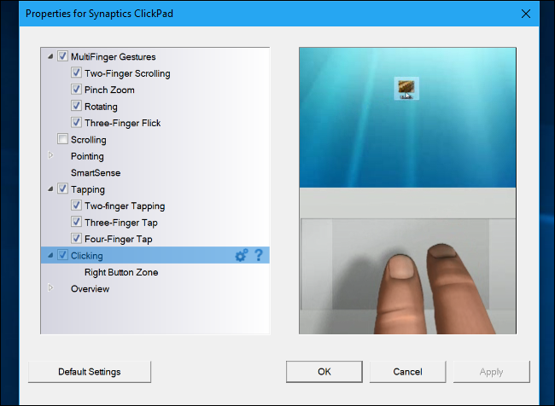Select the Two-finger Tapping label
This screenshot has width=555, height=406.
[125, 206]
